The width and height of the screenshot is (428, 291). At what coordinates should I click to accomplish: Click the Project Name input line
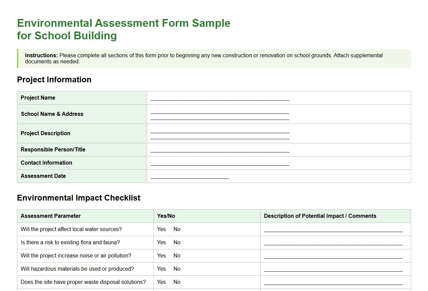(220, 99)
